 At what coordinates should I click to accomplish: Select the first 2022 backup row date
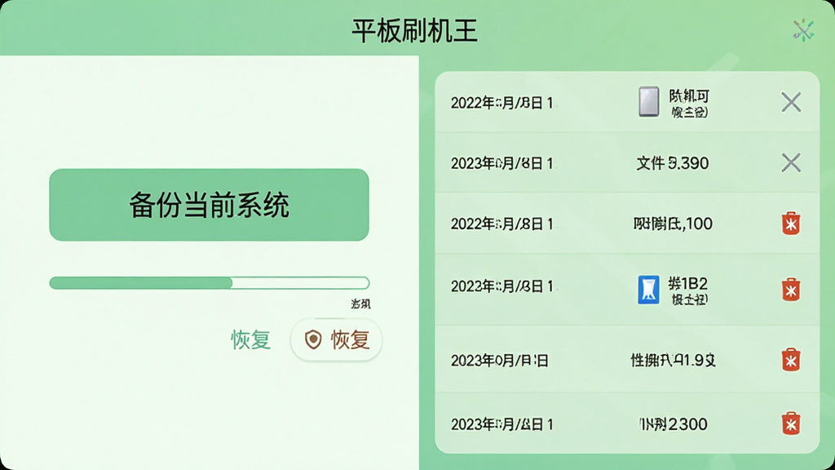tap(501, 102)
